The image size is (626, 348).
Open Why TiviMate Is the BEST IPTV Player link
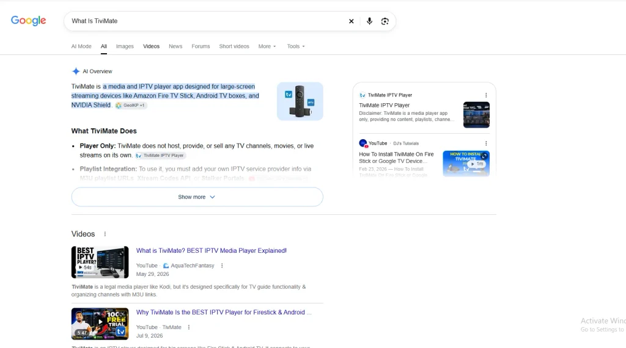[x=224, y=312]
